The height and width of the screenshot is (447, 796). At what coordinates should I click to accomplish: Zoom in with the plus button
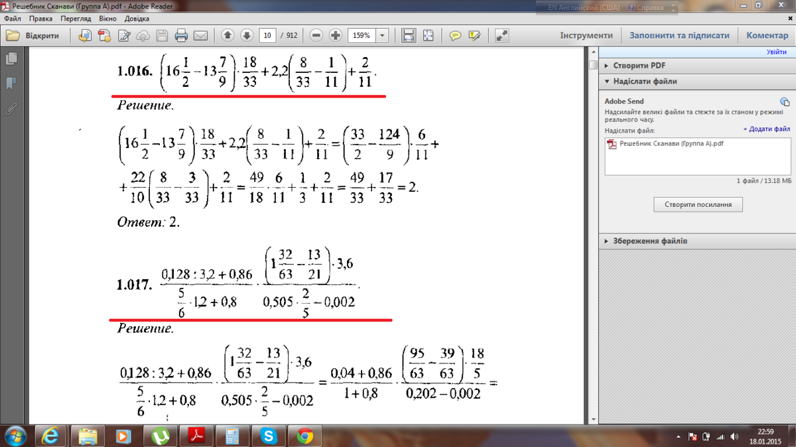[x=336, y=35]
